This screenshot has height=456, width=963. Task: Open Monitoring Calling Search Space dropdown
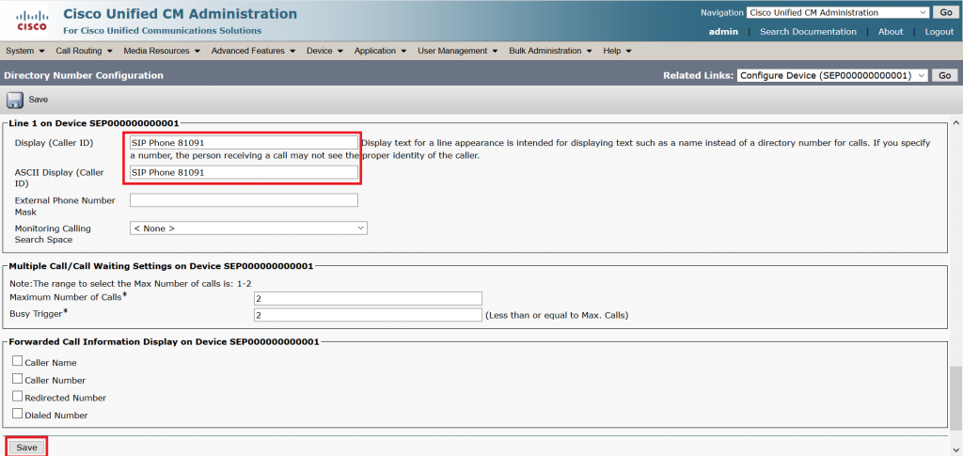(248, 228)
